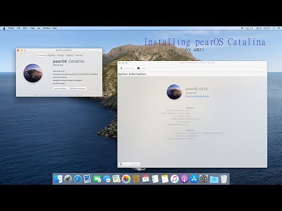Open the Go menu
The height and width of the screenshot is (211, 282).
pyautogui.click(x=39, y=28)
